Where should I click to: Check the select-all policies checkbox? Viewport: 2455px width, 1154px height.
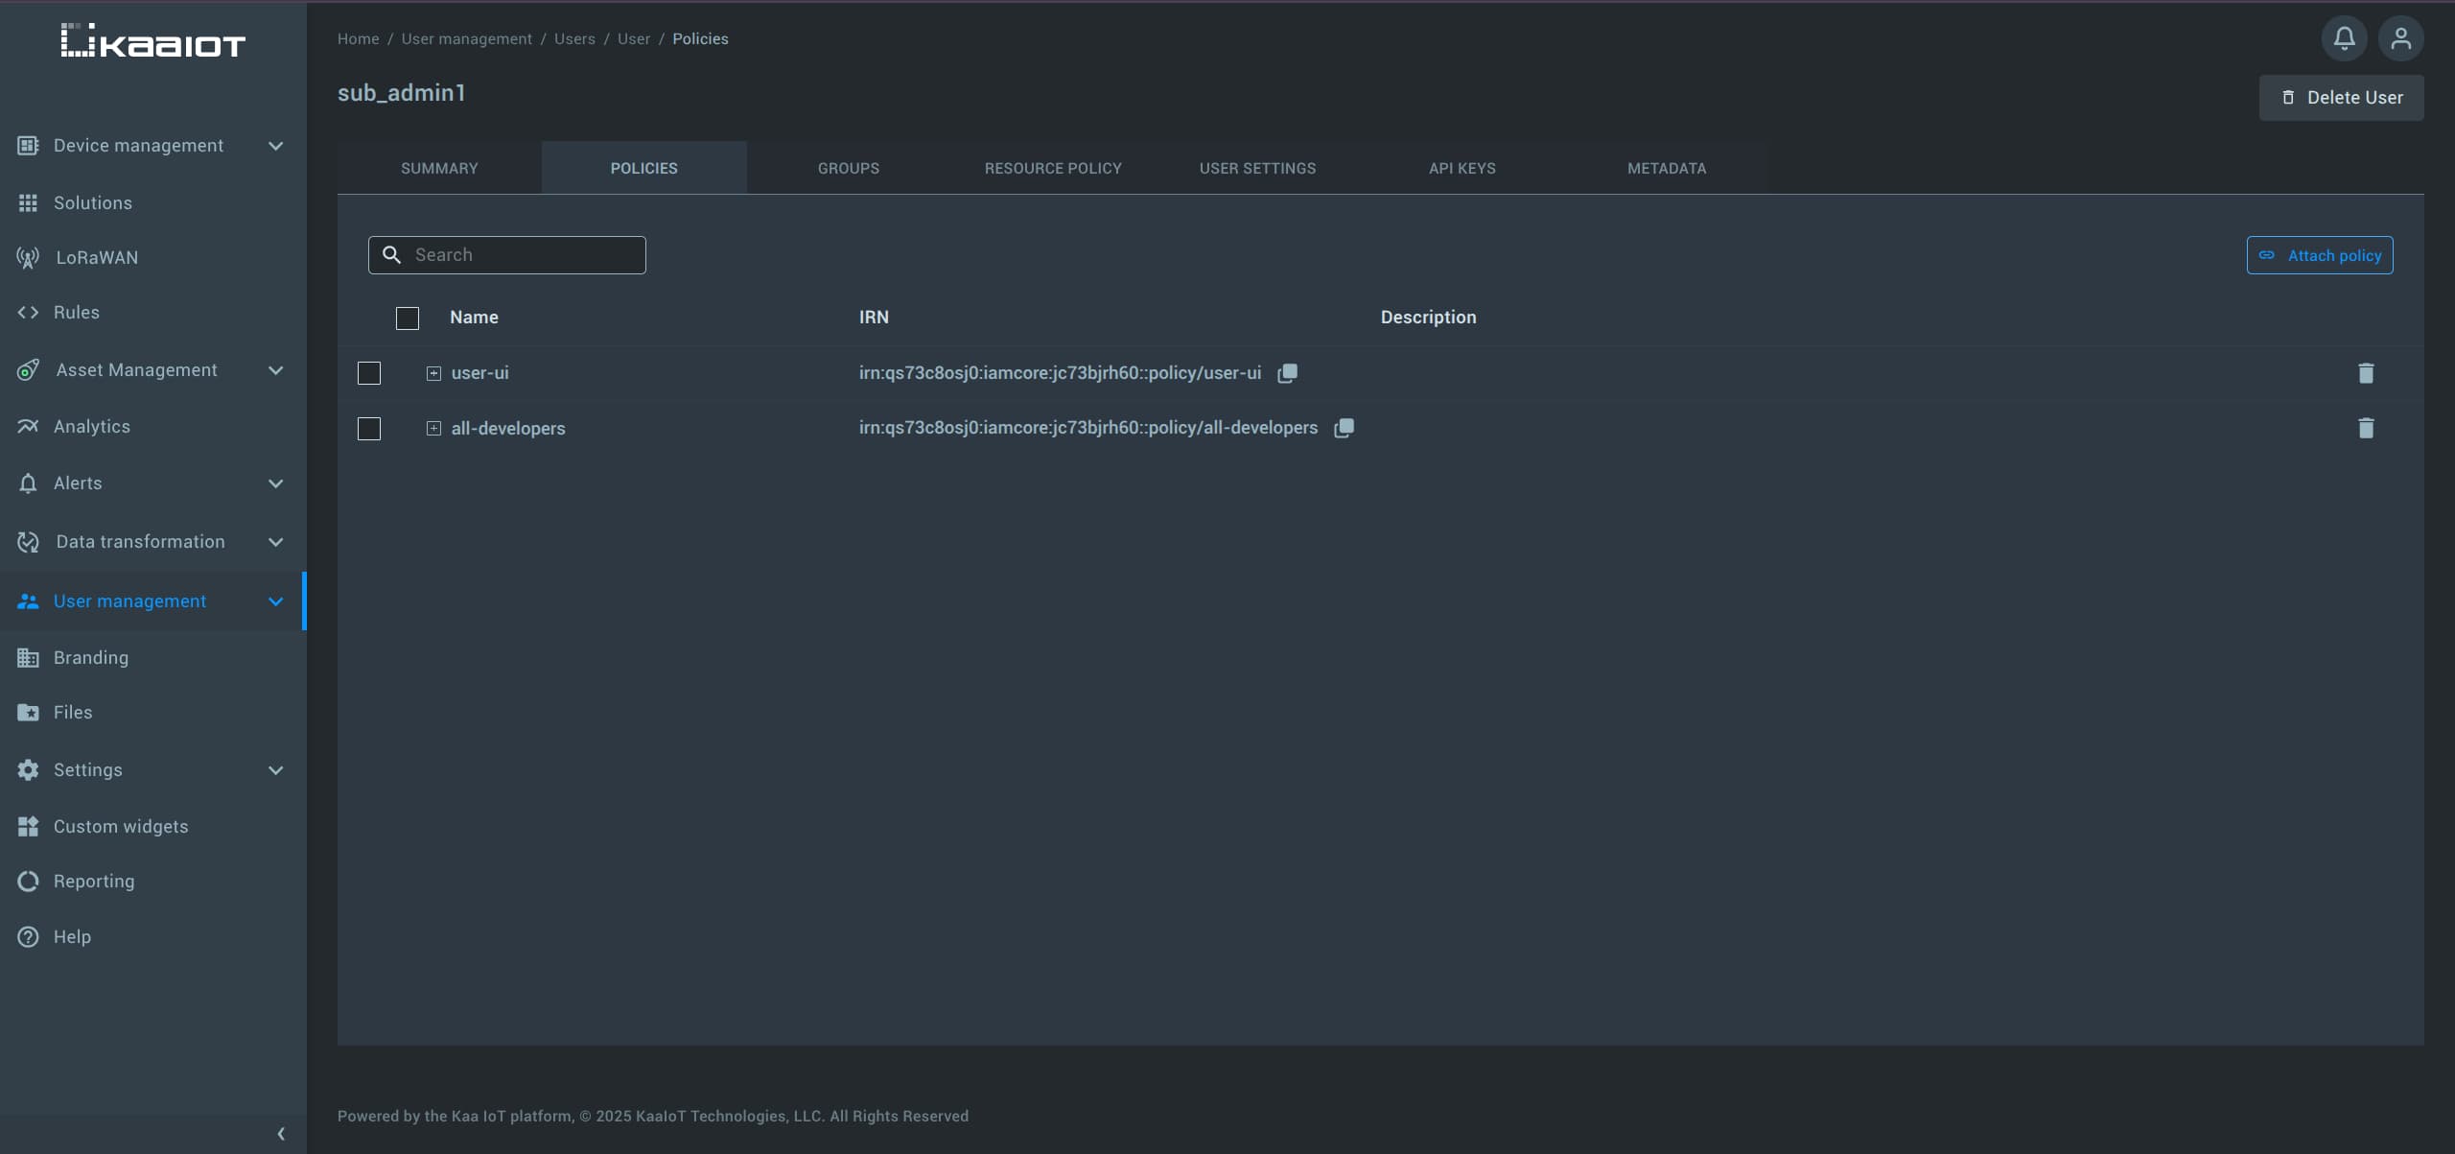(x=407, y=318)
